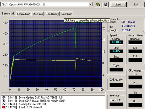Click the Current speed 48.01x readout
The width and height of the screenshot is (145, 109).
coord(116,42)
